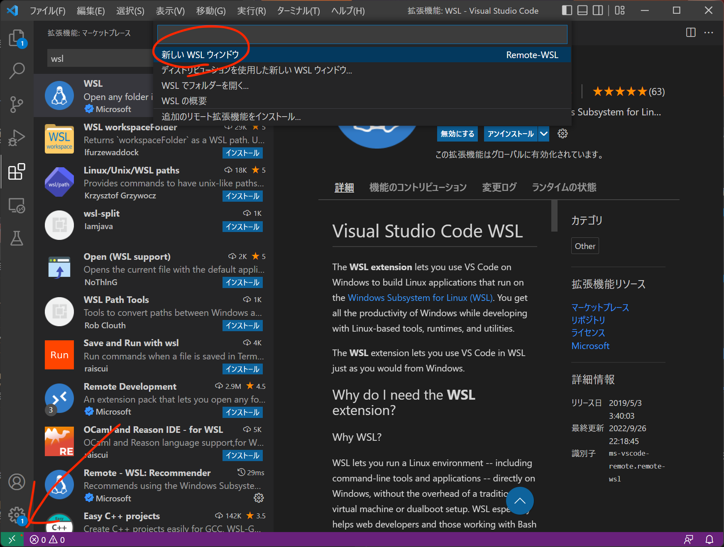Screen dimensions: 724x547
Task: Click the scroll-to-top round arrow button
Action: (520, 501)
